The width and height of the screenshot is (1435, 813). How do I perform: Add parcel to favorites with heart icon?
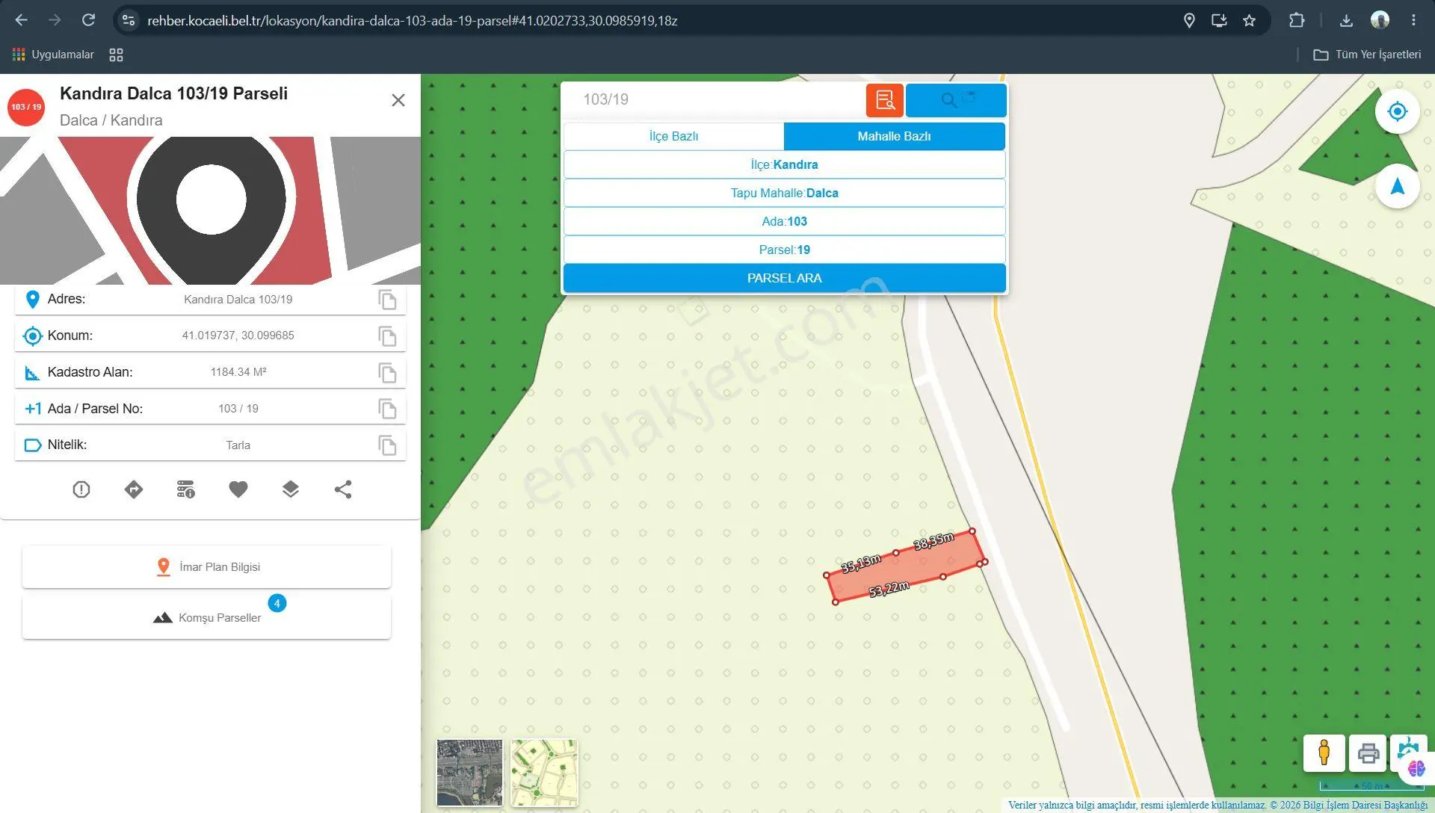click(x=238, y=489)
